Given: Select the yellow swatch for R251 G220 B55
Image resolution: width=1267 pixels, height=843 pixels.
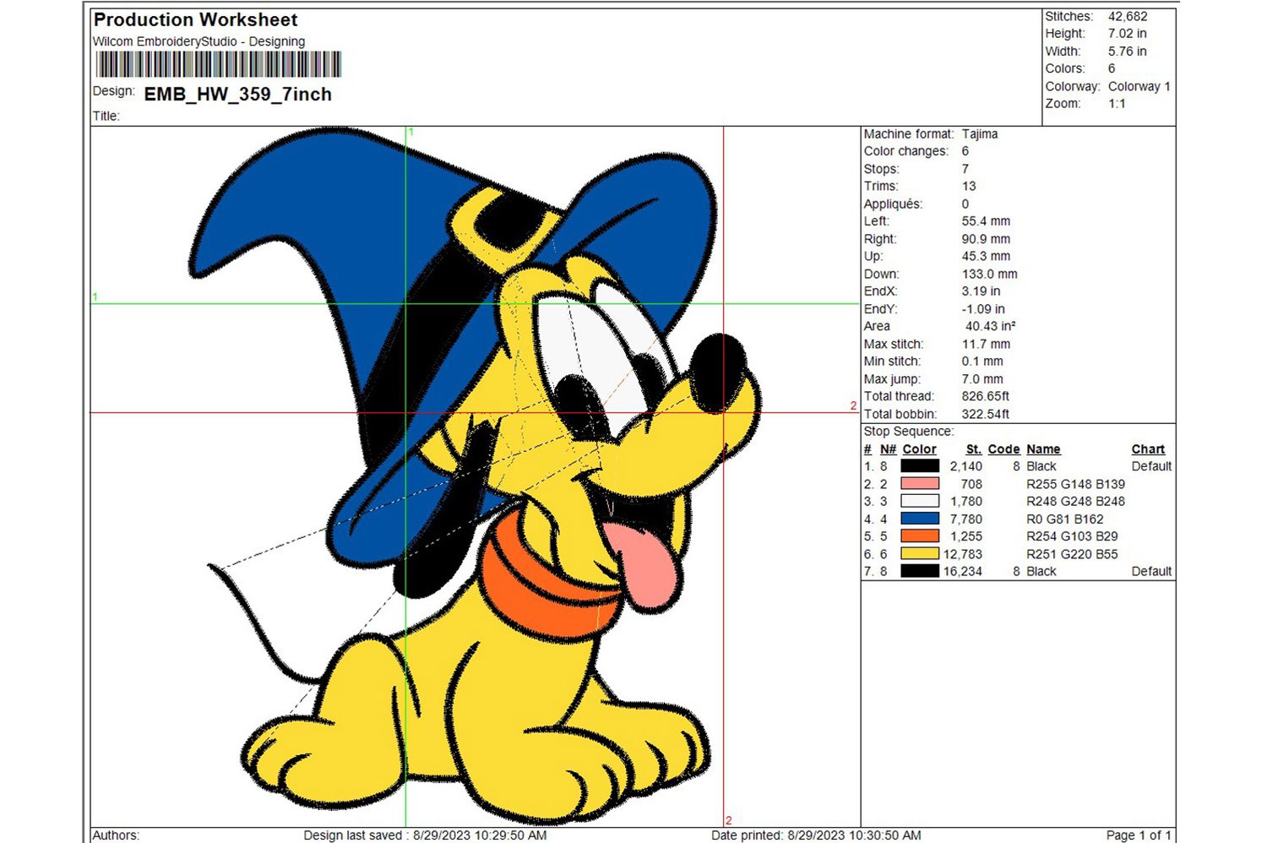Looking at the screenshot, I should pos(920,554).
